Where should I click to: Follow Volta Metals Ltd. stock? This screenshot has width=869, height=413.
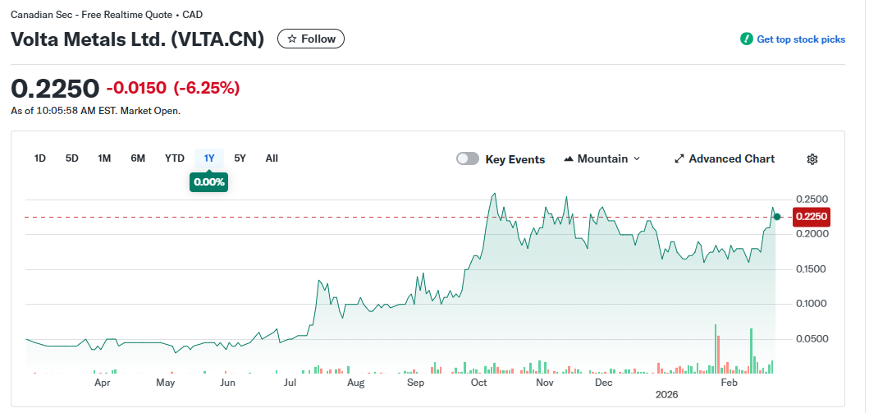click(311, 39)
